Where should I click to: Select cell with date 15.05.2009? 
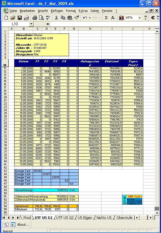click(x=24, y=113)
